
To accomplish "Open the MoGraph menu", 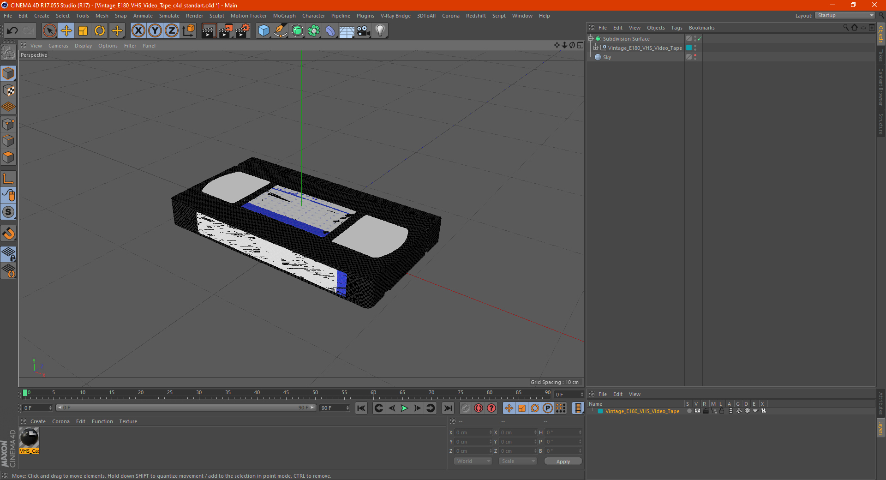I will point(284,16).
